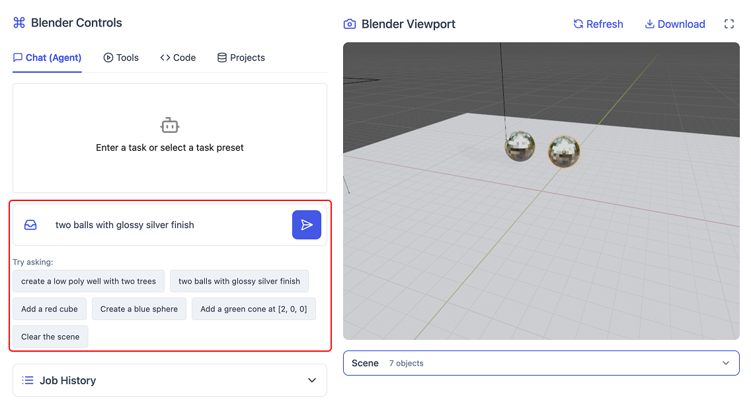Click the robot icon in the chat area

click(x=169, y=125)
